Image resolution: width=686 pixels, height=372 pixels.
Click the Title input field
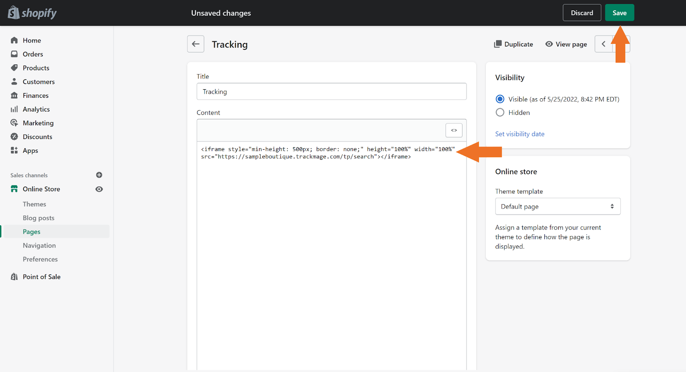point(331,91)
